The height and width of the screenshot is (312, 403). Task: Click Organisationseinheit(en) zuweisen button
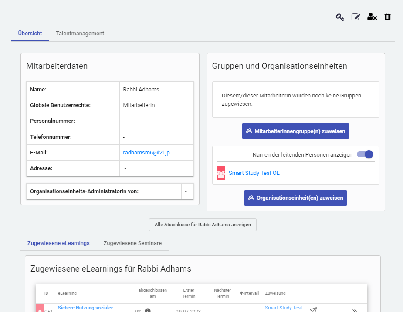[x=295, y=198]
